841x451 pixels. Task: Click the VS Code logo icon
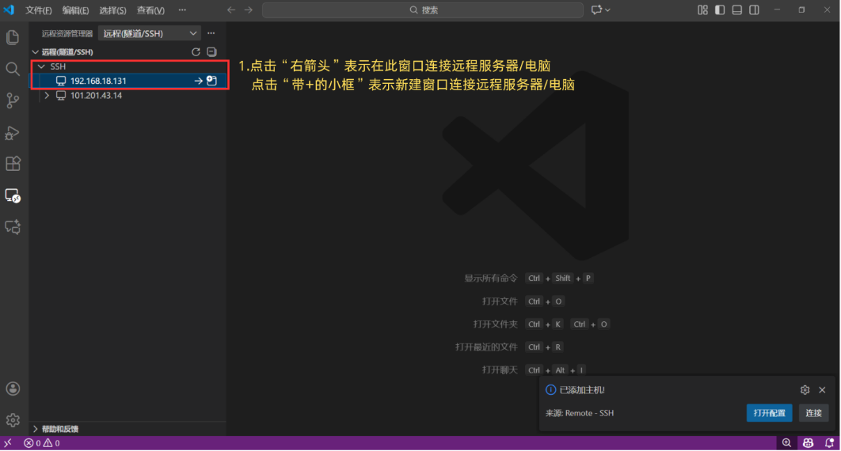coord(10,9)
